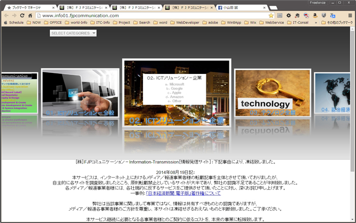This screenshot has height=223, width=356.
Task: Go back with the browser back arrow
Action: tap(6, 16)
